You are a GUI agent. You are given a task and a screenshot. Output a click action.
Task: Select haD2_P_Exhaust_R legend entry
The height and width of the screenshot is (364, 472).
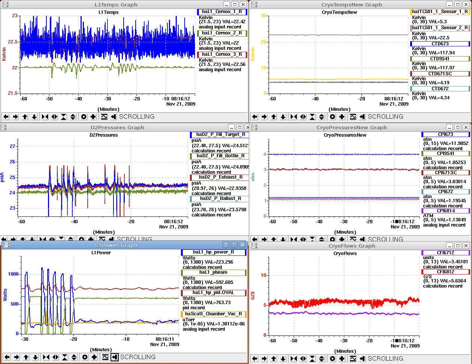[x=219, y=177]
